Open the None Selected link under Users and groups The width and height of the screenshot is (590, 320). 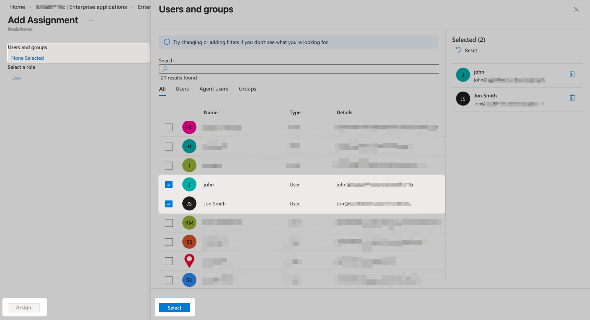point(27,58)
